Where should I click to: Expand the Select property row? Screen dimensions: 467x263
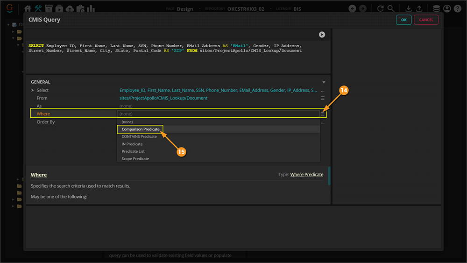pyautogui.click(x=32, y=90)
